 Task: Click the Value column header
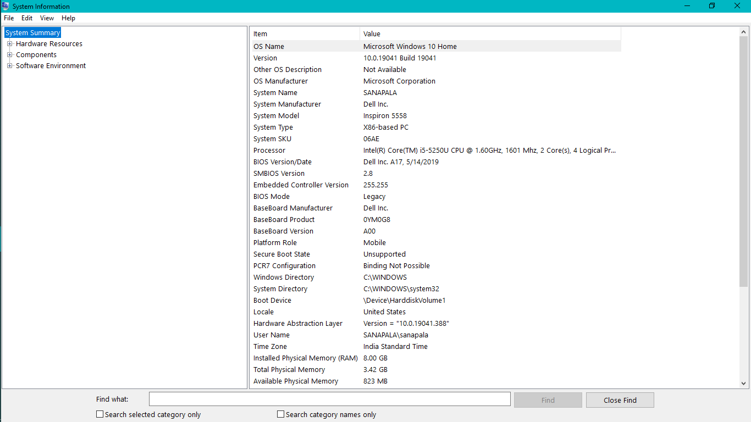pyautogui.click(x=490, y=34)
